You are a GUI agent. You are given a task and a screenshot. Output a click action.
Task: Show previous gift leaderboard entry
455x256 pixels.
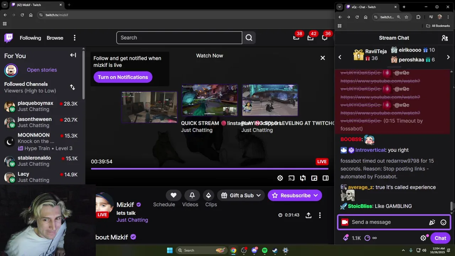tap(340, 57)
